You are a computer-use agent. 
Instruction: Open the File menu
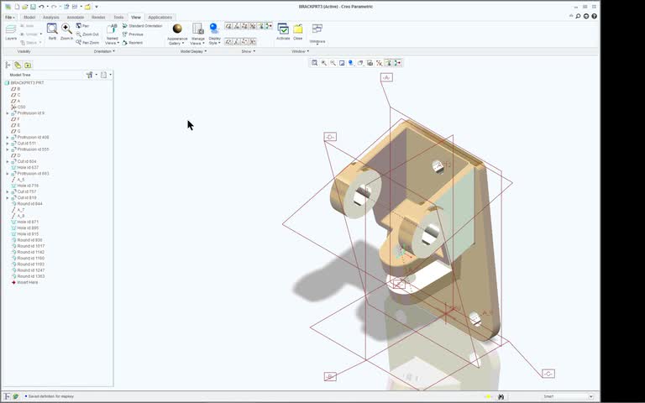(x=9, y=18)
